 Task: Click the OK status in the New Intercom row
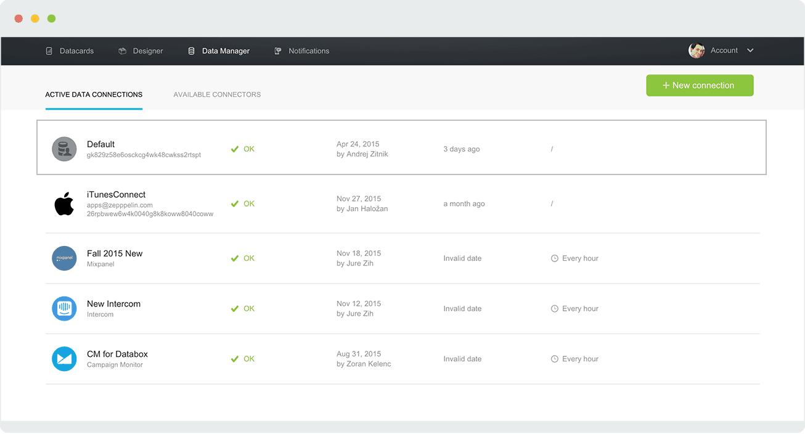click(249, 309)
